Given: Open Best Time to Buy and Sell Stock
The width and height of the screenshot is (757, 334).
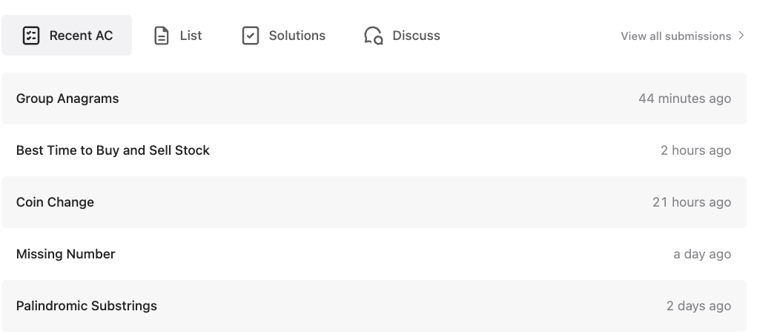Looking at the screenshot, I should tap(113, 150).
